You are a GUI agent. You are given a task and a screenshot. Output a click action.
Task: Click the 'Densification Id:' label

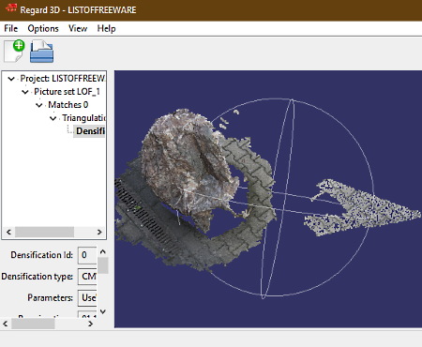click(x=41, y=255)
